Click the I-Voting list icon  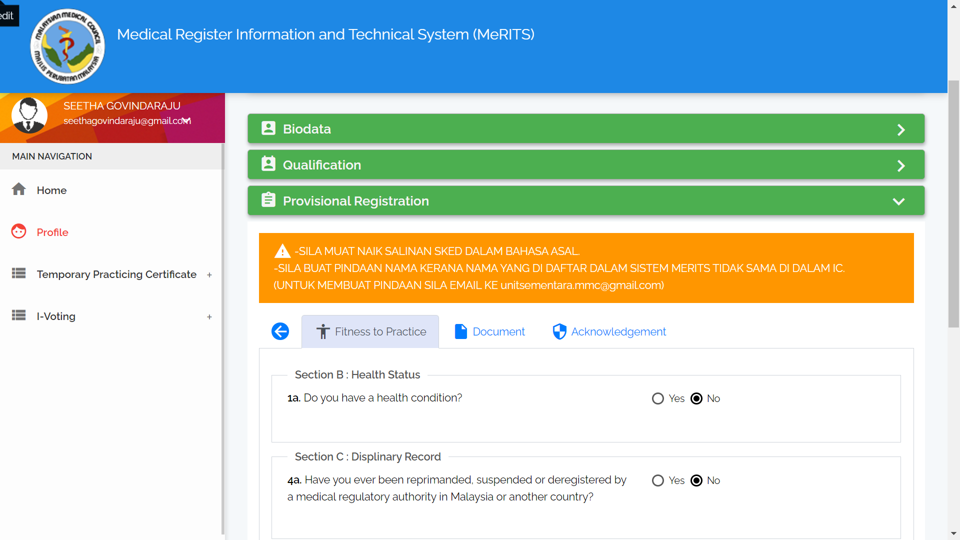pos(19,315)
